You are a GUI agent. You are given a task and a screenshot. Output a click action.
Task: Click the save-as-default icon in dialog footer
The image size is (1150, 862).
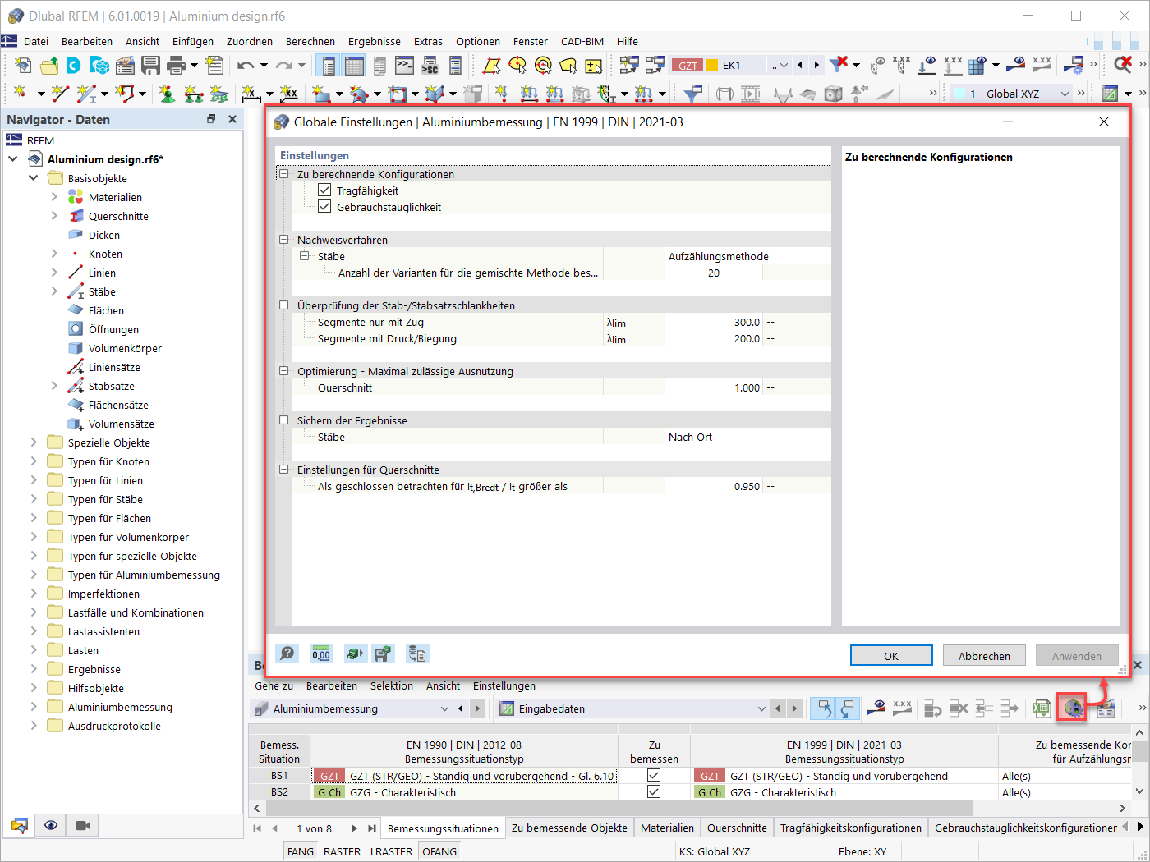[383, 653]
